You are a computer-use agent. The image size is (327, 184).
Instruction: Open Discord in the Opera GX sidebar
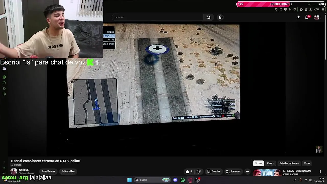4,69
